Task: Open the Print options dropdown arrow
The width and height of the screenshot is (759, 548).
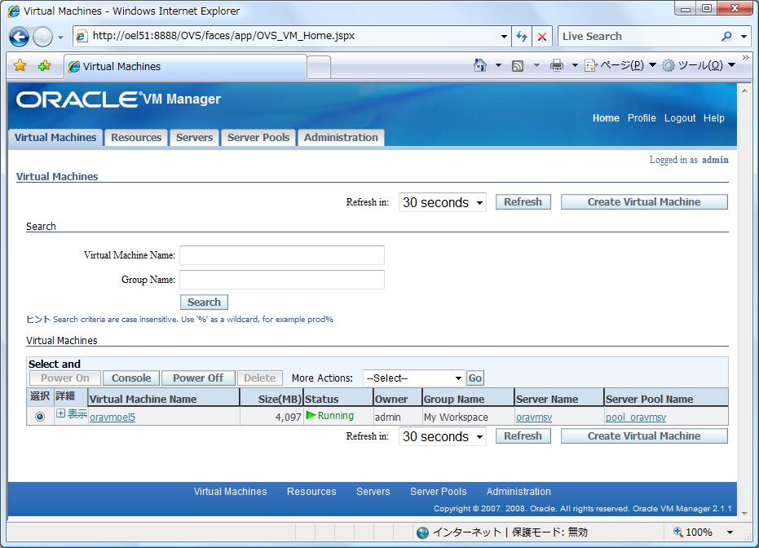Action: coord(575,65)
